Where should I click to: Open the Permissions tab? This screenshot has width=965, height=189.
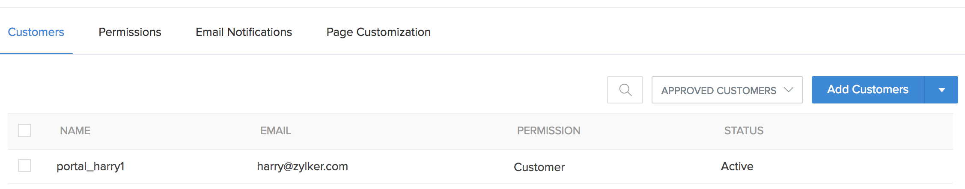click(x=130, y=32)
